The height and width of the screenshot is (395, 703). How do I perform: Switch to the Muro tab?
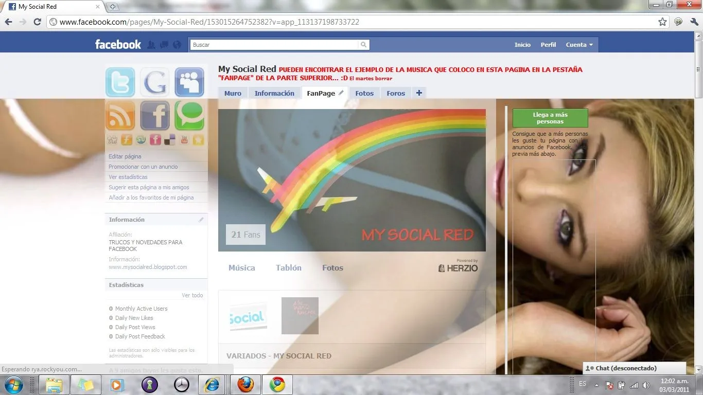click(x=233, y=93)
